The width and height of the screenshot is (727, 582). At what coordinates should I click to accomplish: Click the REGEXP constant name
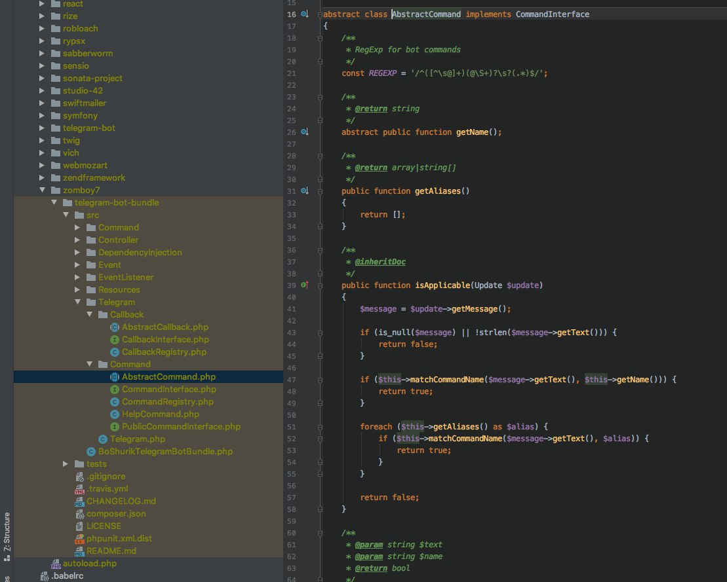pyautogui.click(x=382, y=73)
